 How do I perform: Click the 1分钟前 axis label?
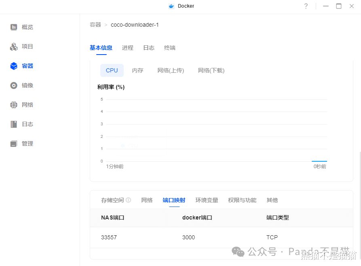[x=115, y=167]
